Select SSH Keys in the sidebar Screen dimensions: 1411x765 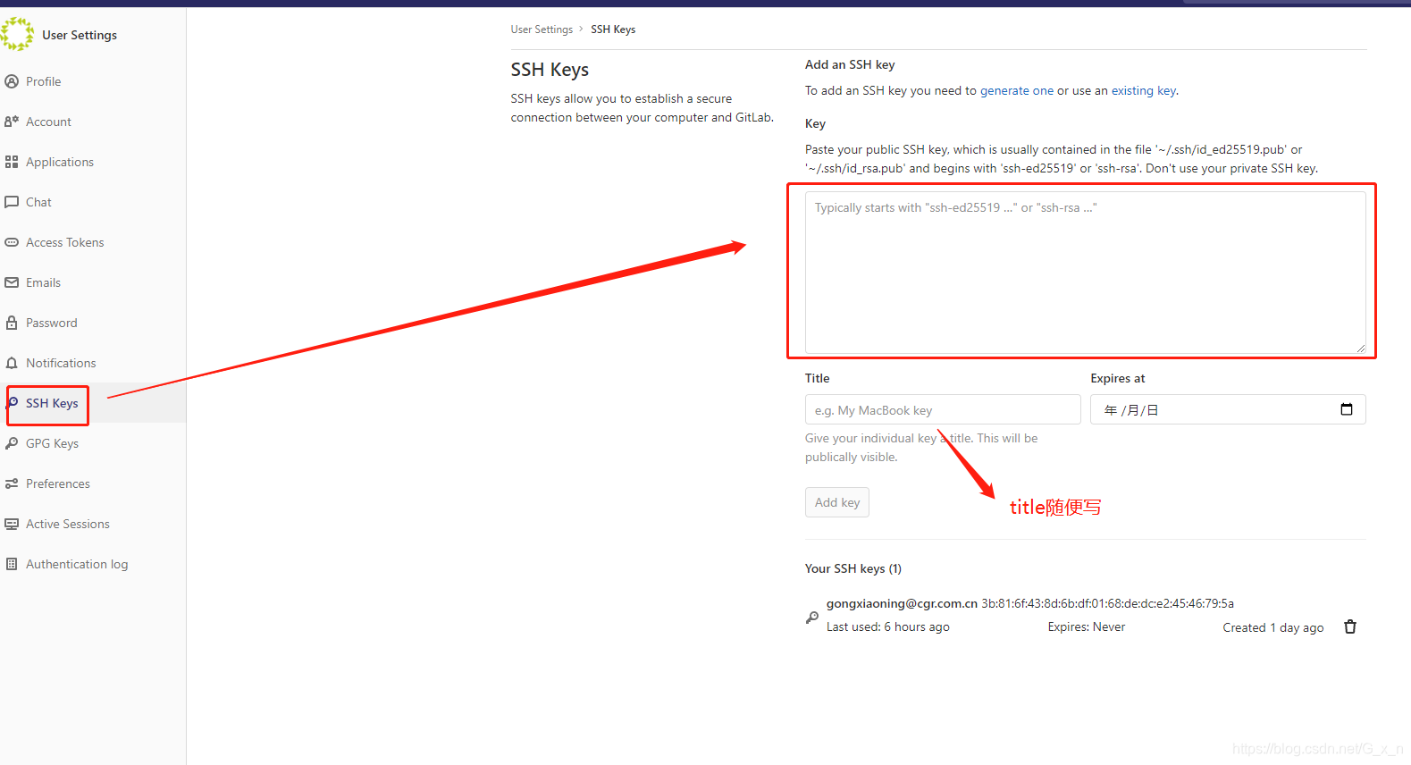click(x=52, y=403)
